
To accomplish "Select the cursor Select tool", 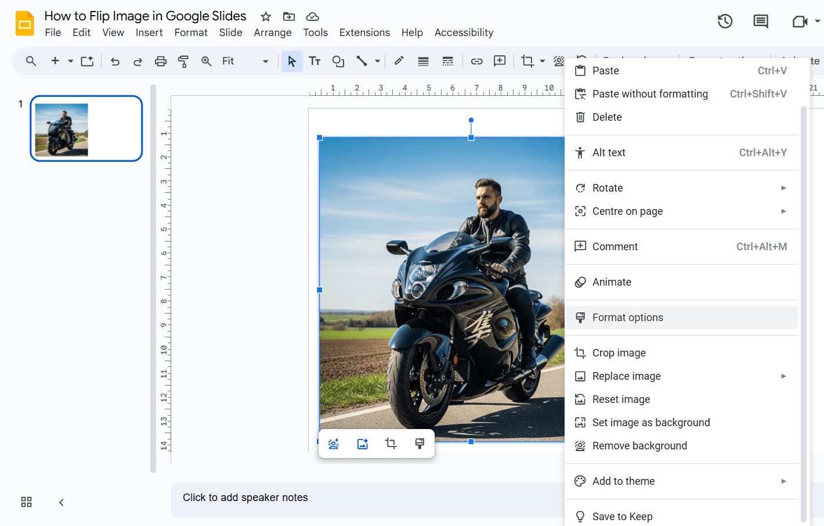I will pos(292,61).
